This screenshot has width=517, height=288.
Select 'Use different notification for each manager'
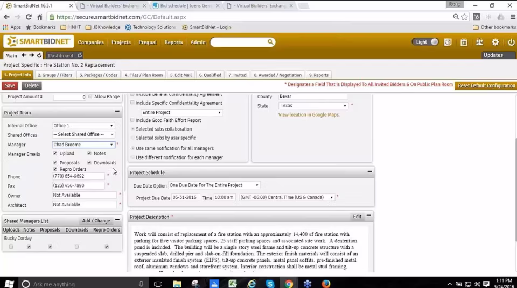click(132, 157)
